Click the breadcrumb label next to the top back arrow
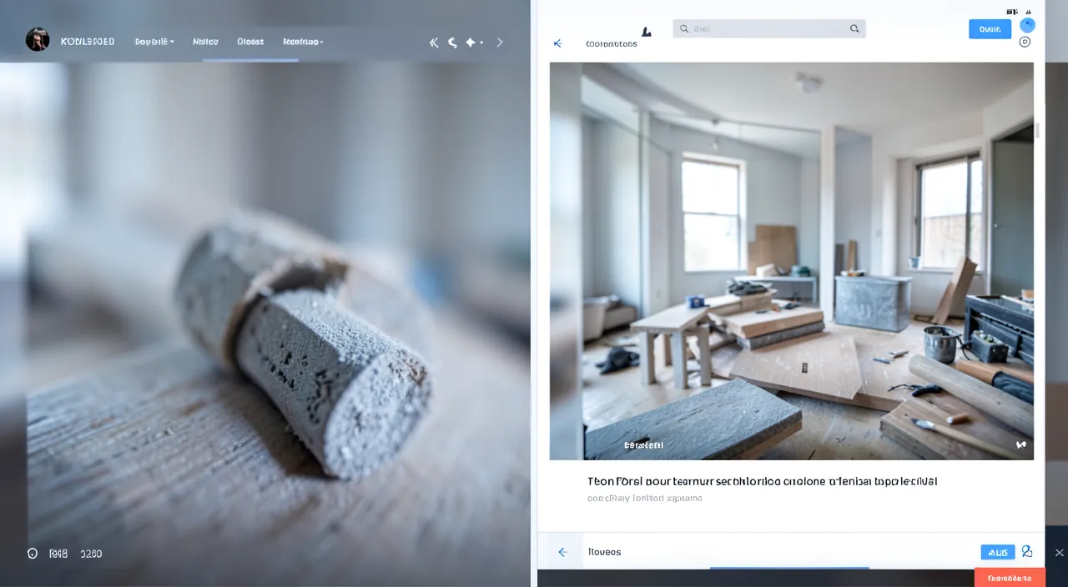 point(612,43)
